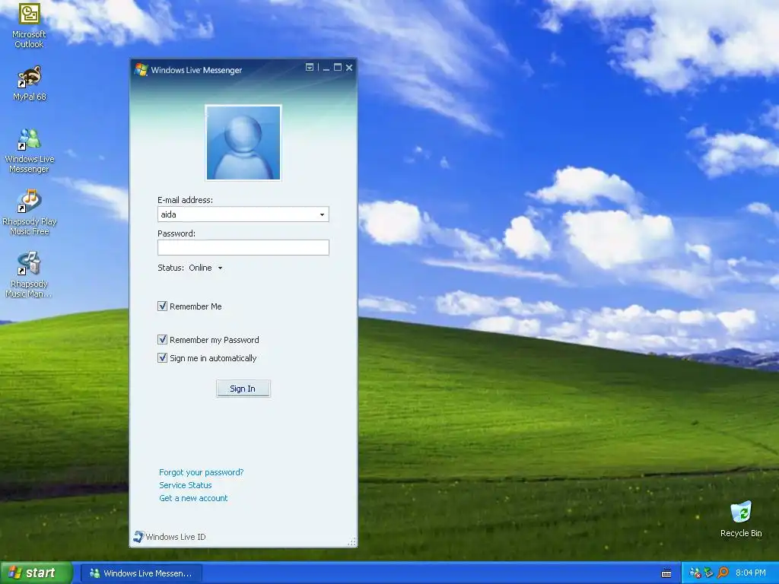Click the Windows Live Messenger taskbar button

[x=141, y=573]
